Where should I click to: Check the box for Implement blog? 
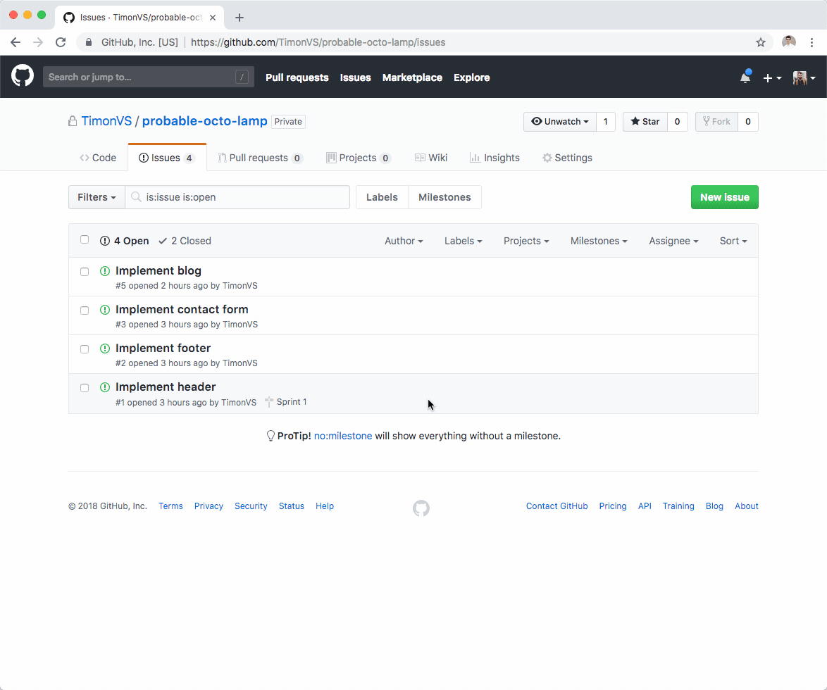(x=85, y=272)
